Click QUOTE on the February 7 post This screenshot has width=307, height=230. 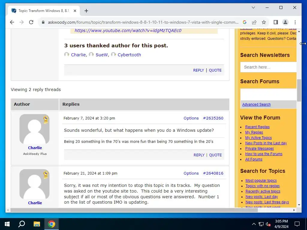(x=215, y=155)
